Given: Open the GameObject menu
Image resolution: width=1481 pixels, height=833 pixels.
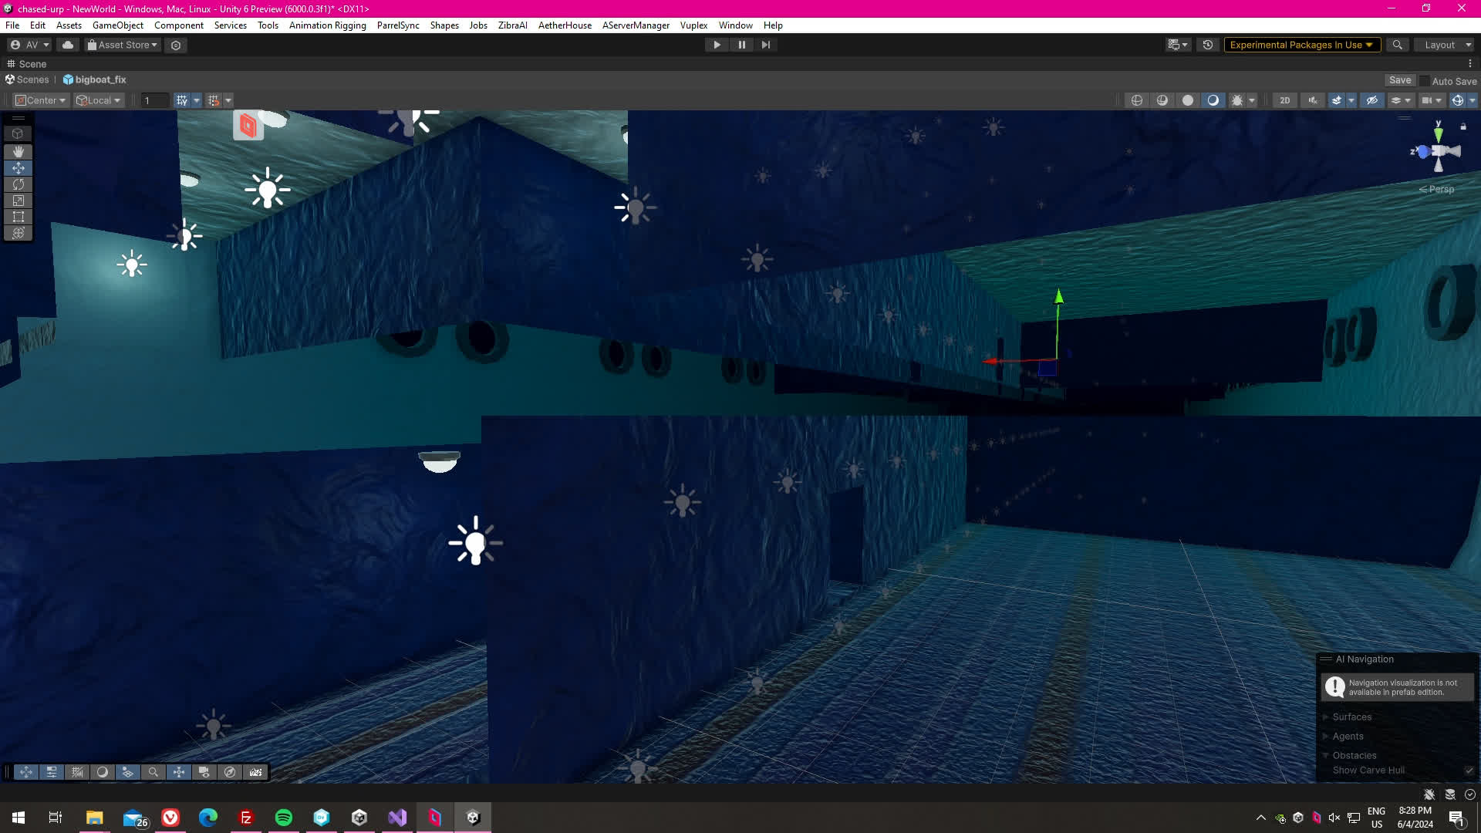Looking at the screenshot, I should [x=117, y=25].
